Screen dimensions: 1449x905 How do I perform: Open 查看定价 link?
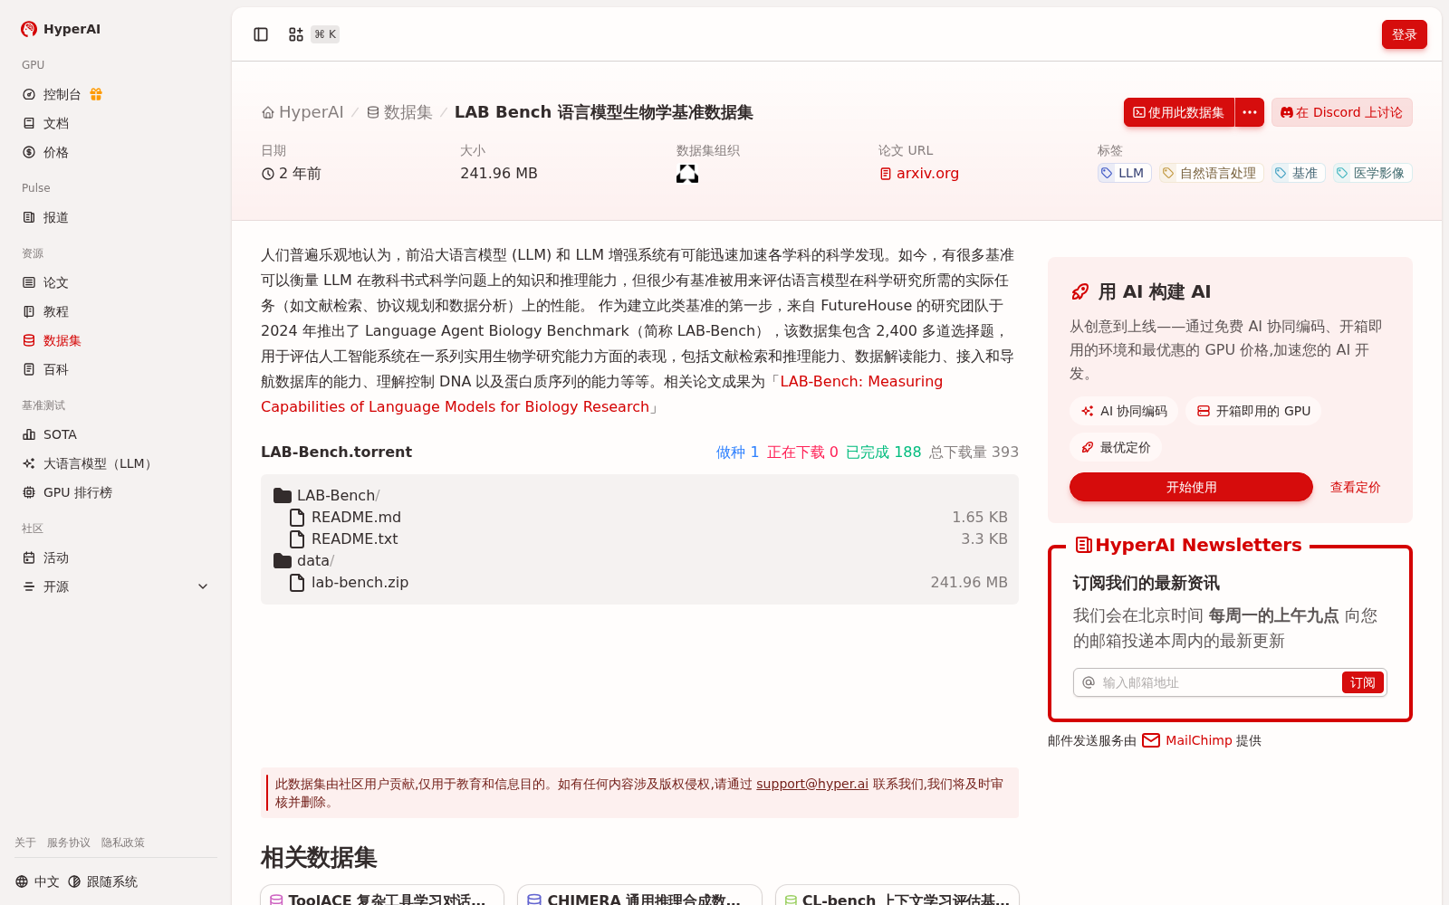tap(1355, 487)
